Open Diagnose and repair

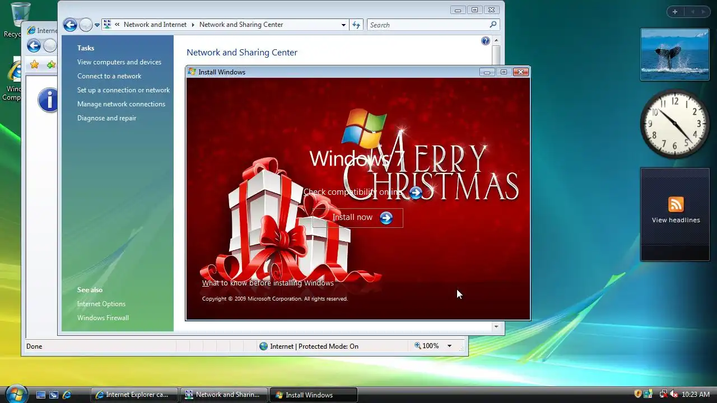[106, 118]
